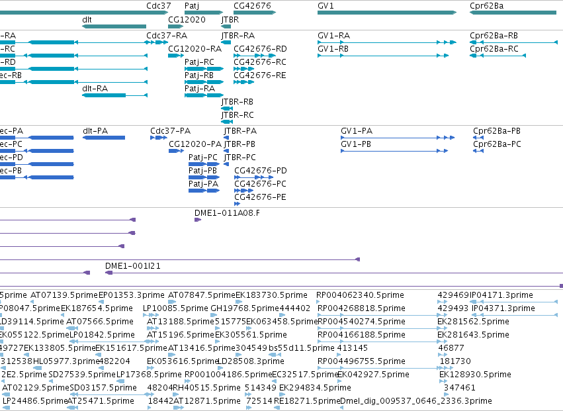Screen dimensions: 563x411
Task: Click EST label EK294834.5prime
Action: click(x=315, y=388)
